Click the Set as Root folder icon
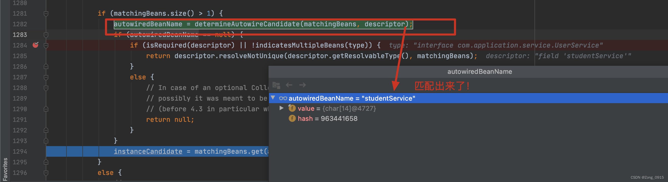The image size is (668, 182). 276,85
